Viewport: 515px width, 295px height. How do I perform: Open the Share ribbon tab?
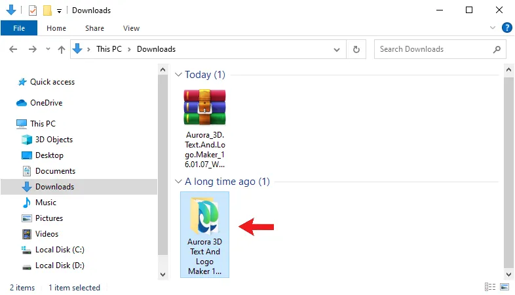94,28
